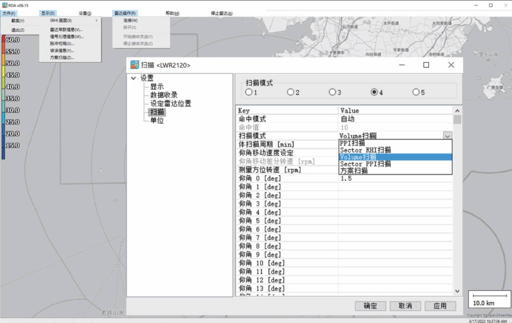Click the Key column header
This screenshot has width=512, height=323.
(x=287, y=110)
